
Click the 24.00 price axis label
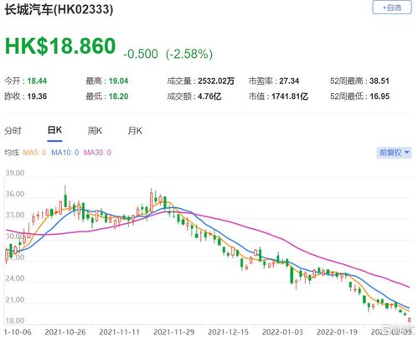pos(15,278)
